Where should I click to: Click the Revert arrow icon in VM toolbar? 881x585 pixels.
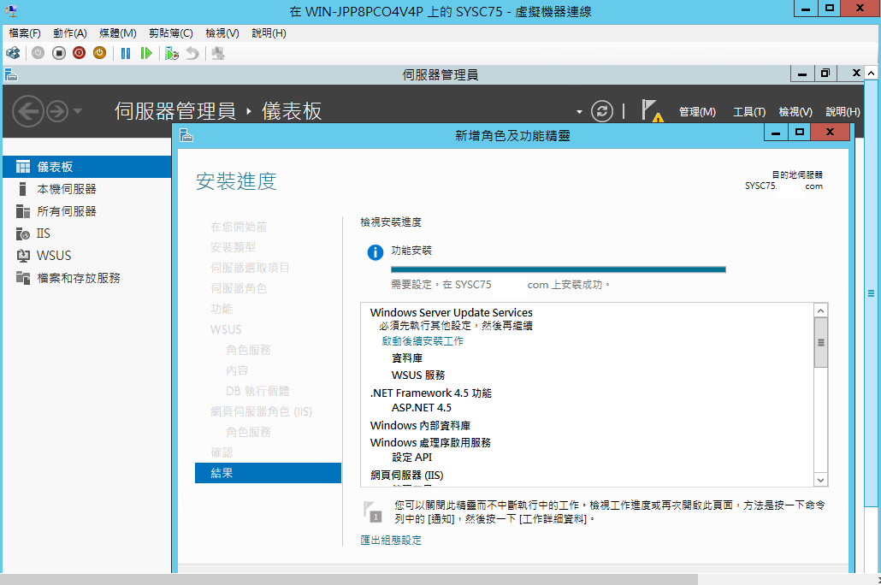pyautogui.click(x=192, y=53)
